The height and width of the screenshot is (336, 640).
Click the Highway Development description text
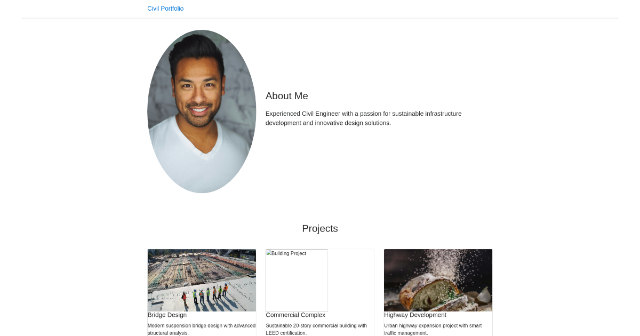click(x=433, y=329)
